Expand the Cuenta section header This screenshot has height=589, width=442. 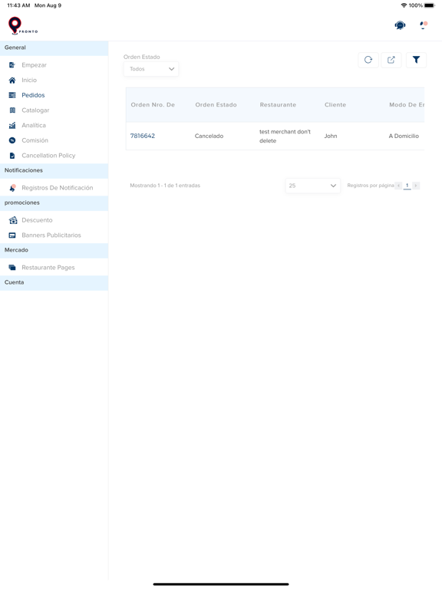[x=54, y=282]
